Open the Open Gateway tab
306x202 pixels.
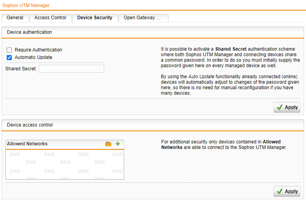pyautogui.click(x=143, y=18)
